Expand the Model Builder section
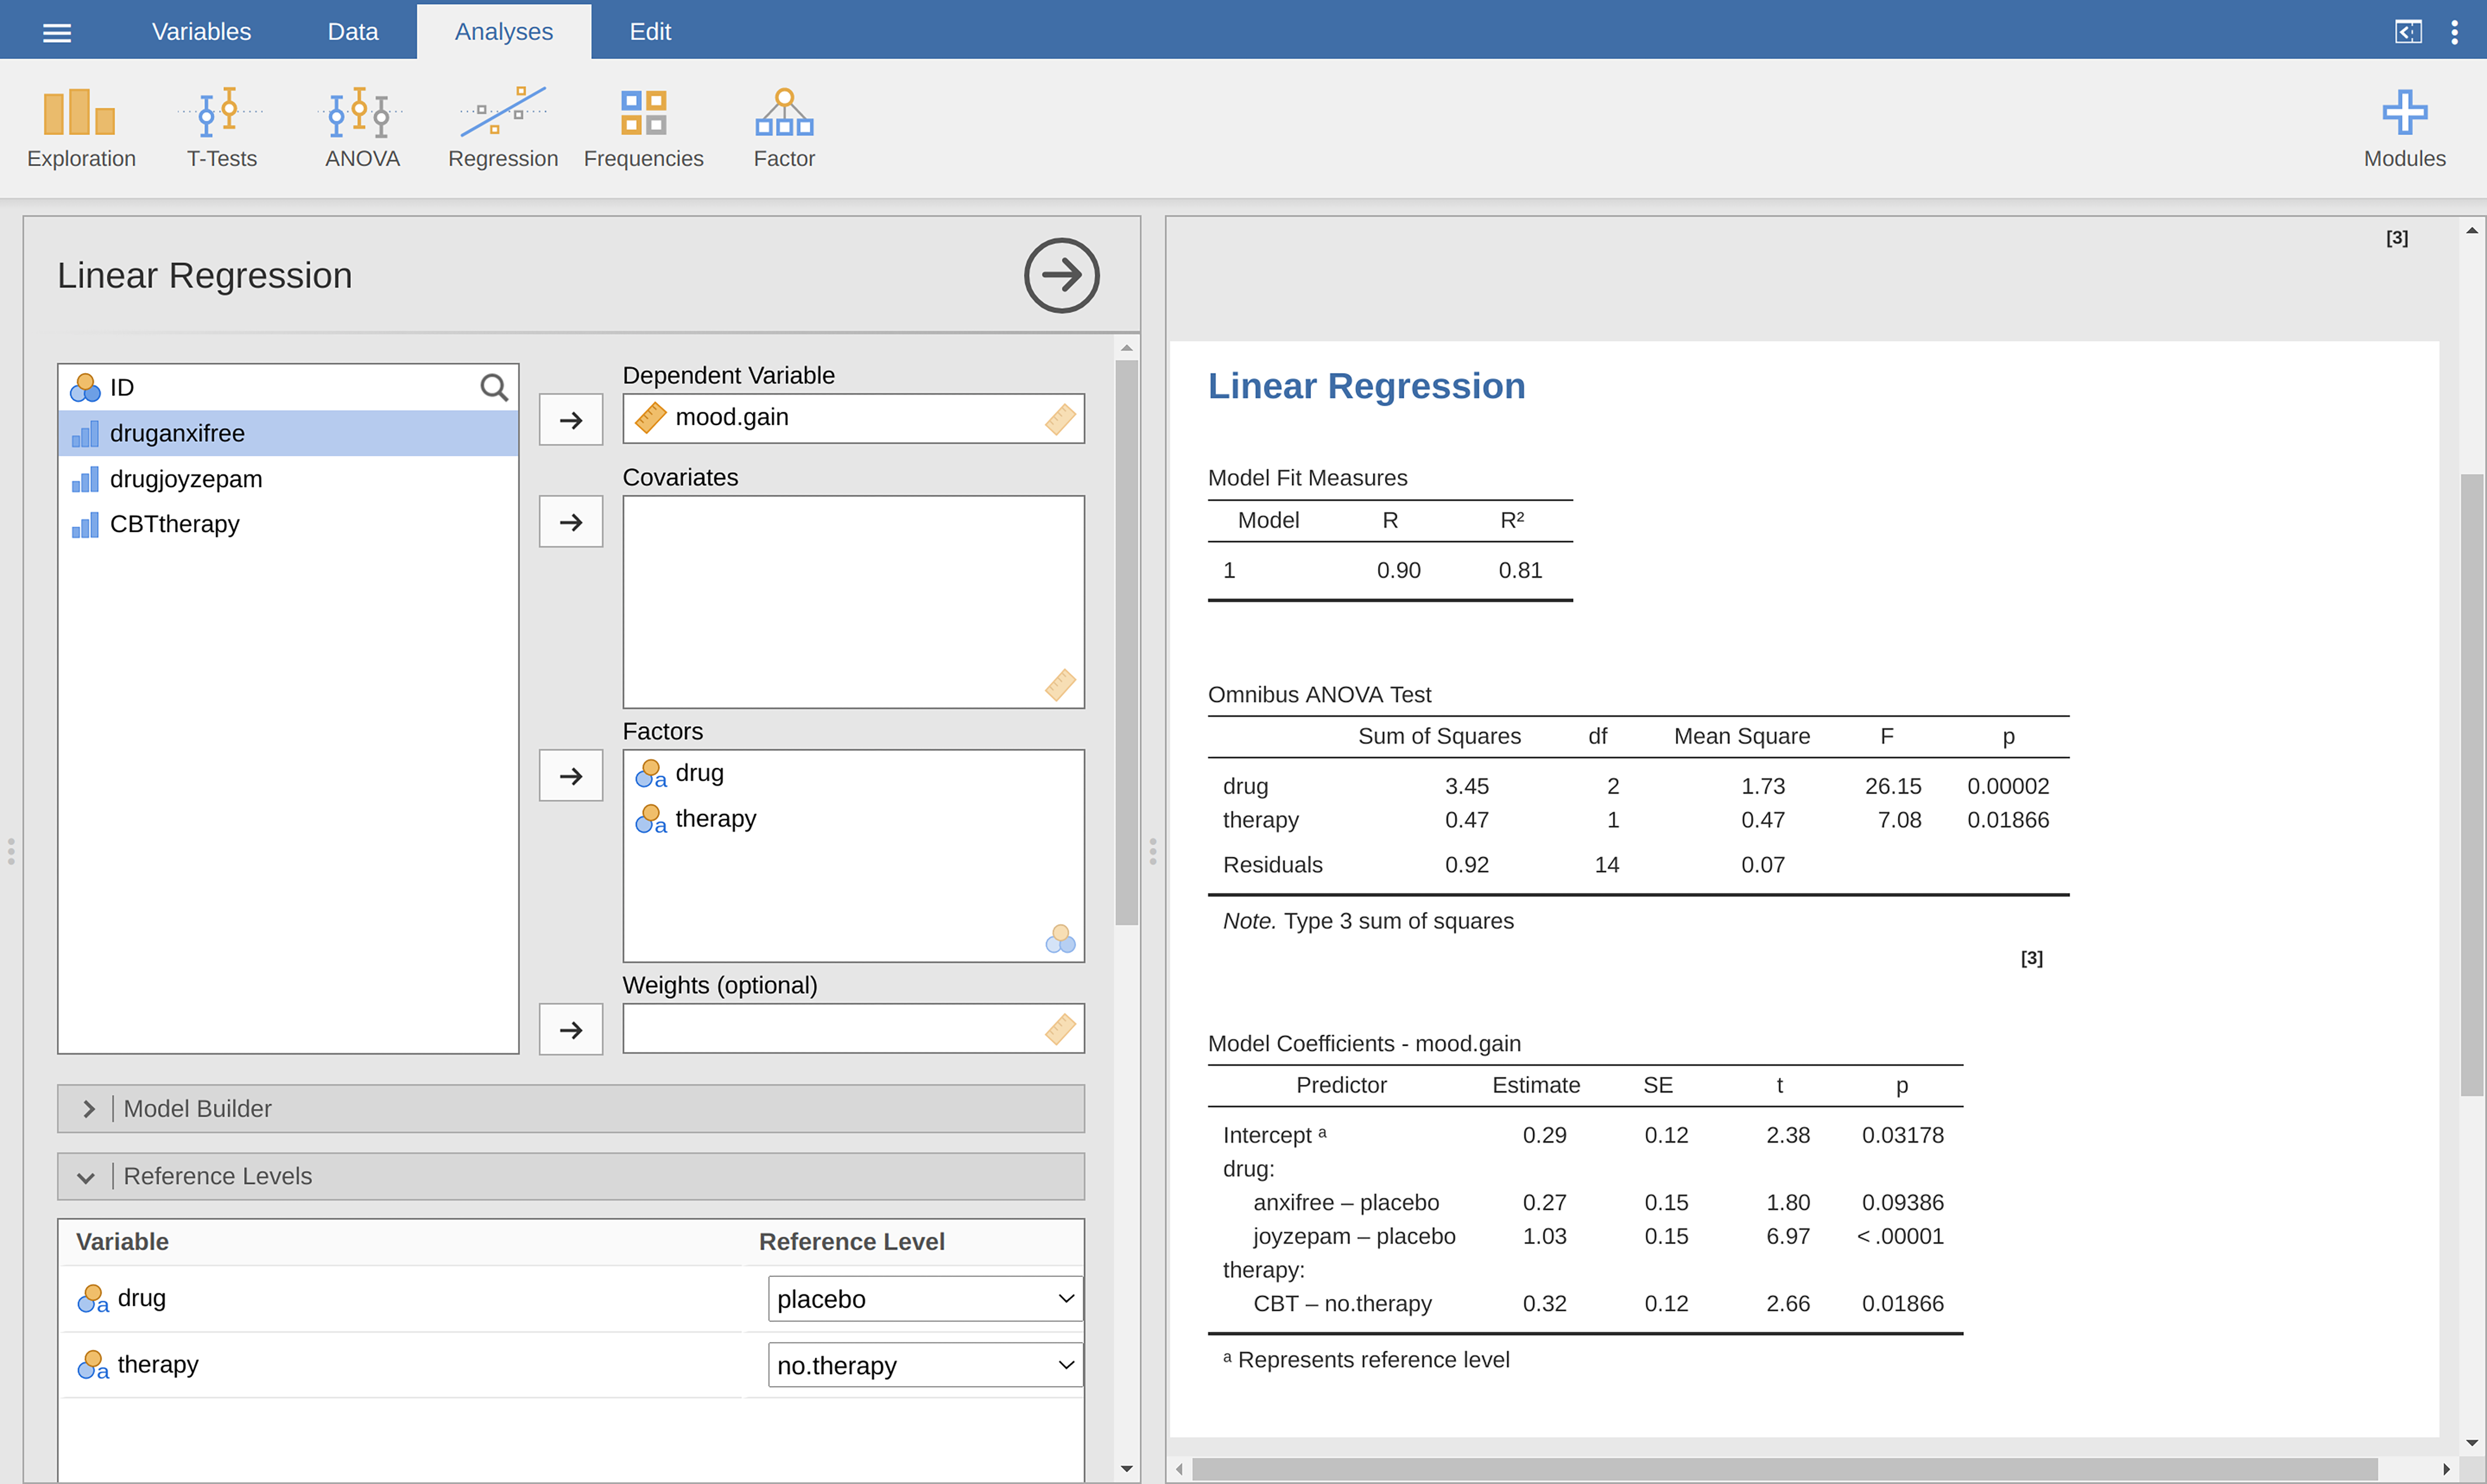Viewport: 2487px width, 1484px height. click(x=571, y=1109)
